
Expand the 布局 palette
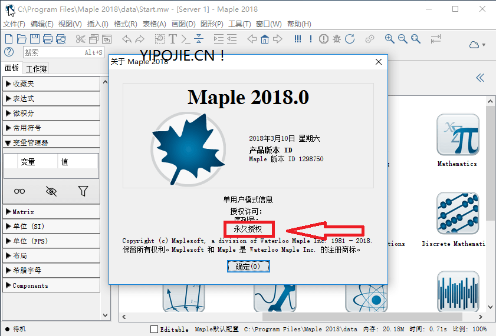click(51, 255)
